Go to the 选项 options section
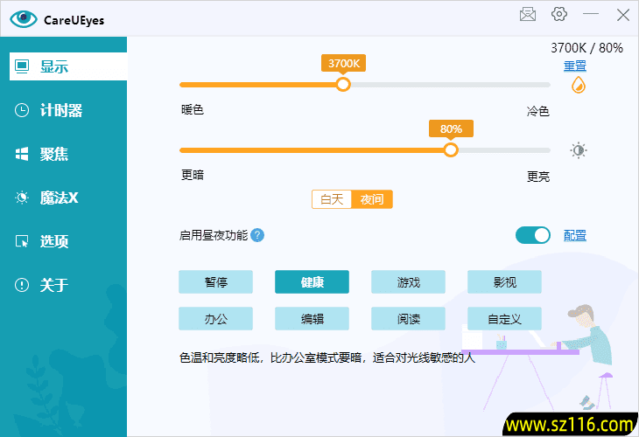Viewport: 639px width, 437px height. tap(54, 241)
